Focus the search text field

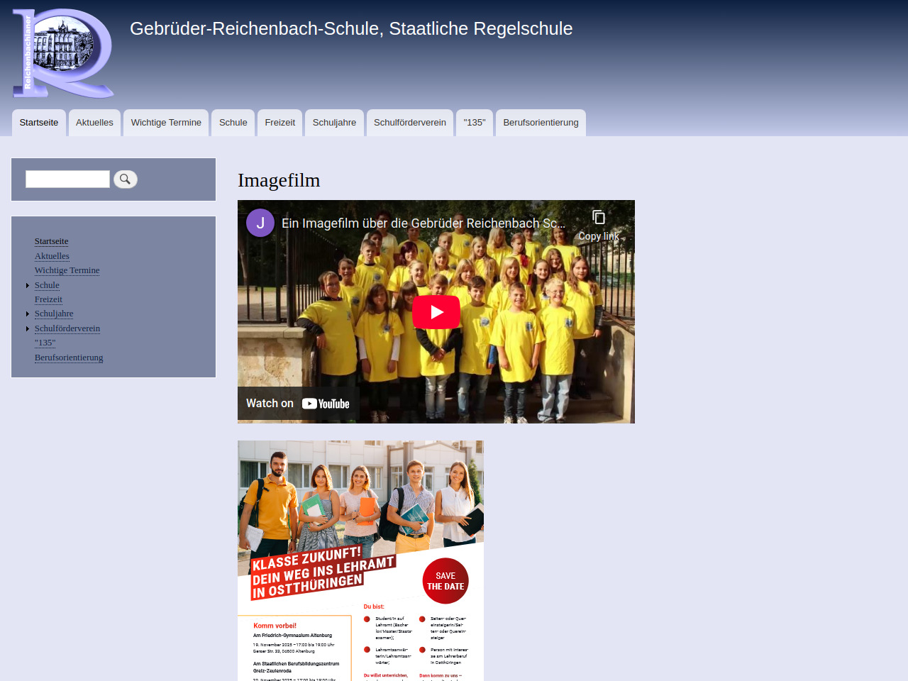(x=67, y=179)
